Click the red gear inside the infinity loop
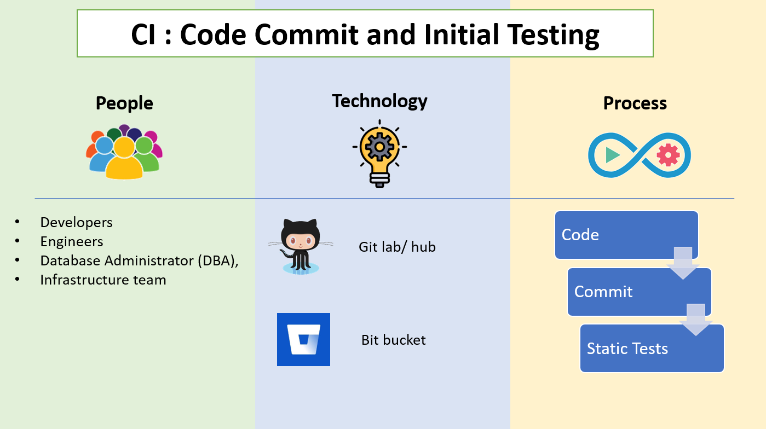766x429 pixels. coord(668,155)
